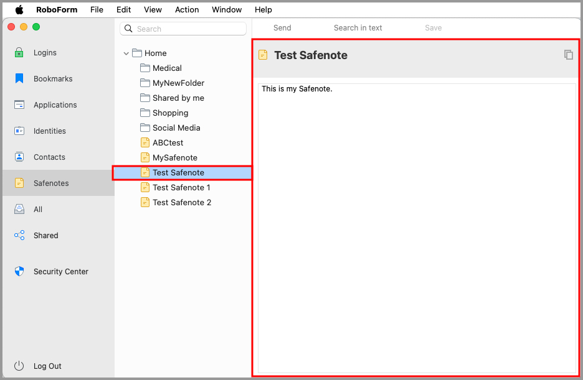Screen dimensions: 583x380
Task: Click the Logins padlock icon
Action: 19,52
